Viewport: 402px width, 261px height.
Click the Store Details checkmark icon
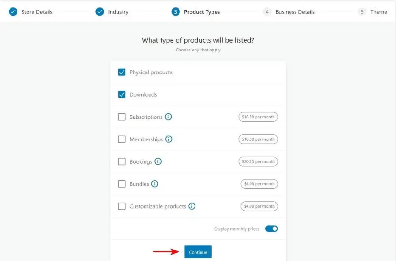13,12
